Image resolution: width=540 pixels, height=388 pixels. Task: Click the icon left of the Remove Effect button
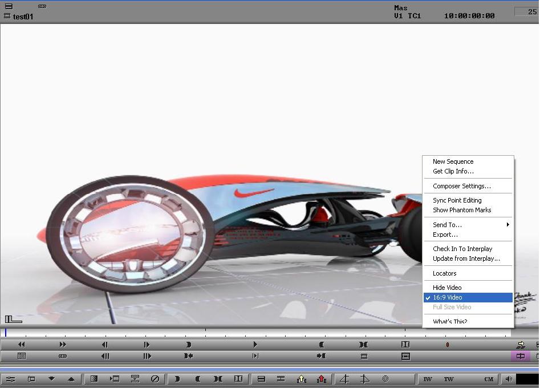pos(135,379)
